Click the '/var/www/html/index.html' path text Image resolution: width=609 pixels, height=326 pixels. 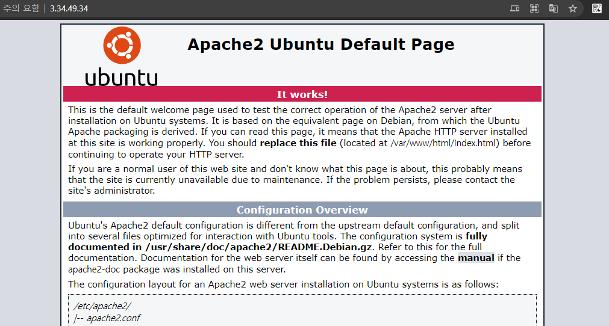point(445,143)
